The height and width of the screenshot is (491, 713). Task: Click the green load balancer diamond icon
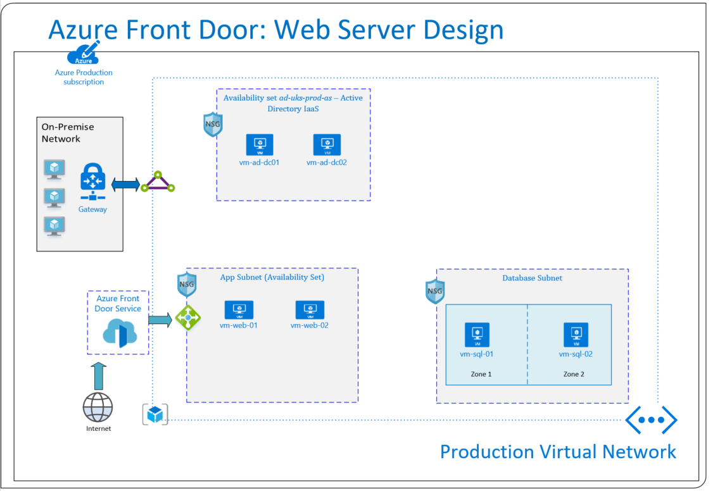point(187,318)
